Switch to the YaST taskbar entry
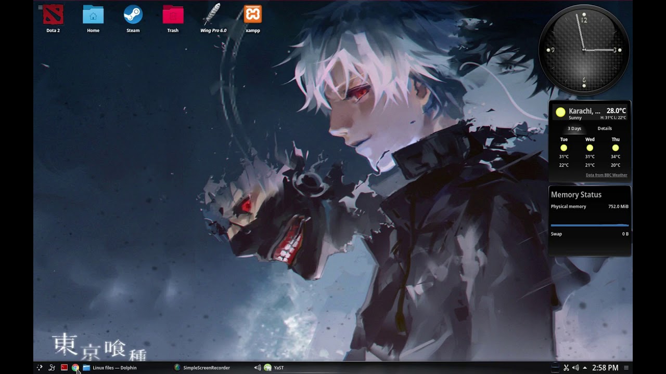Viewport: 666px width, 374px height. tap(274, 368)
